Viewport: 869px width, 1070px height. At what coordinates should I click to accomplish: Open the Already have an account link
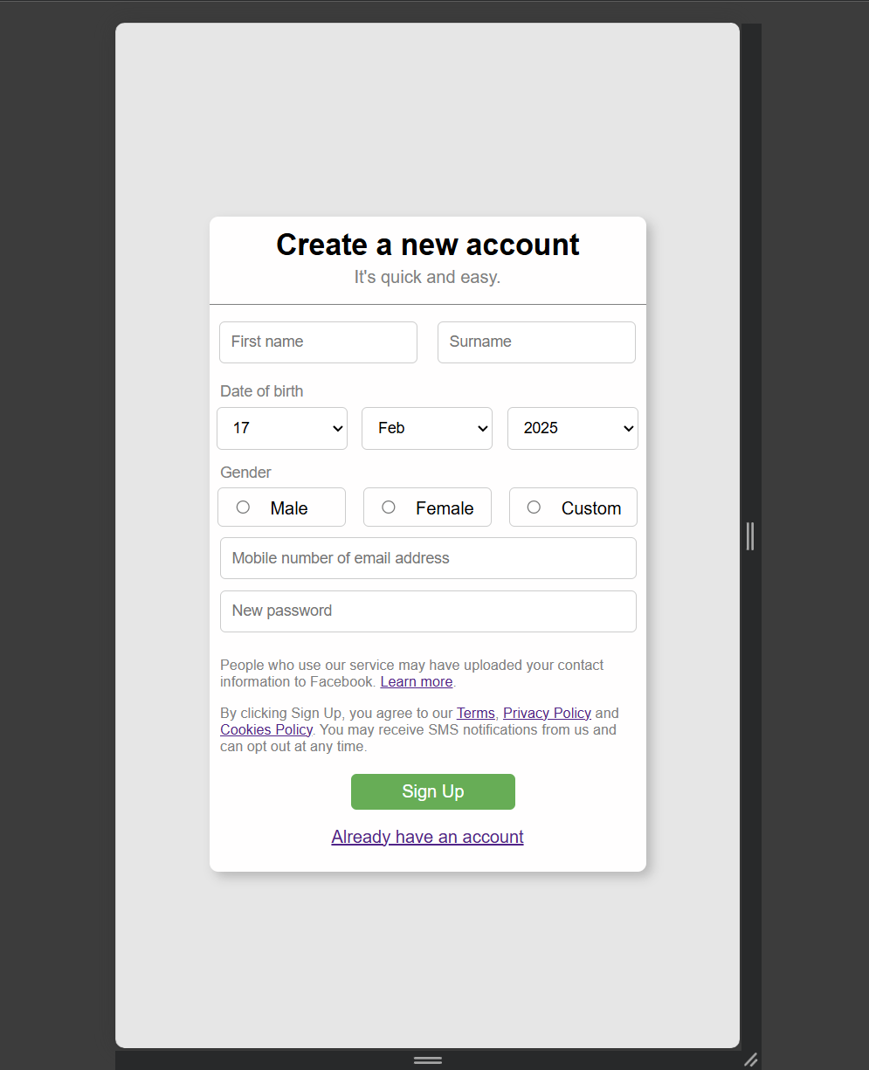coord(428,837)
